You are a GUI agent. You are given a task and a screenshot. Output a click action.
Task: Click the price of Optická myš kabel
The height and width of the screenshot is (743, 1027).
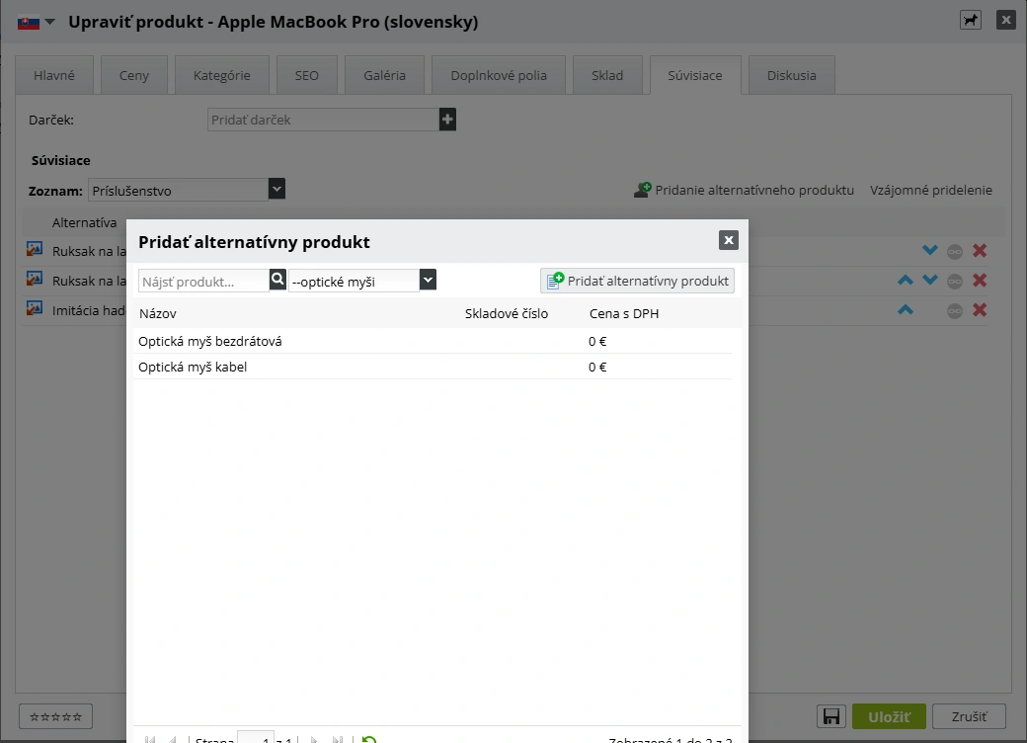click(597, 367)
